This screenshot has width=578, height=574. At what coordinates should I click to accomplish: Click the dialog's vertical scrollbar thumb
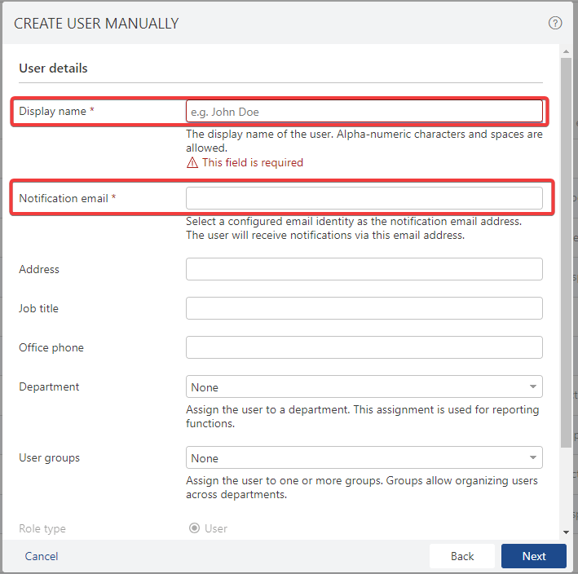point(566,253)
